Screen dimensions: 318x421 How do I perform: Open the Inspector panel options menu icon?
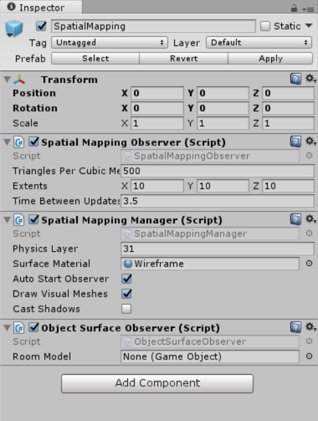click(308, 9)
